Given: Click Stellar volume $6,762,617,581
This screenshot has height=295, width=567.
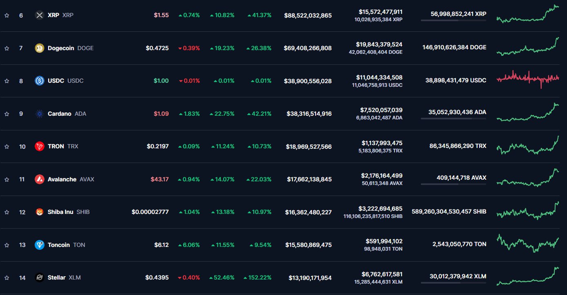Looking at the screenshot, I should 382,274.
